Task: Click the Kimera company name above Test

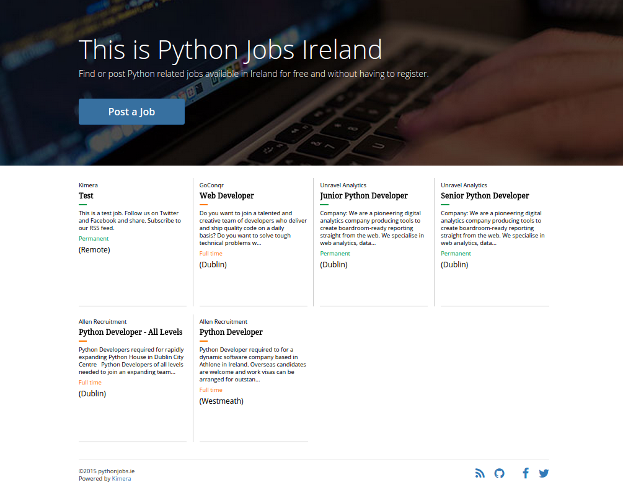Action: [88, 185]
